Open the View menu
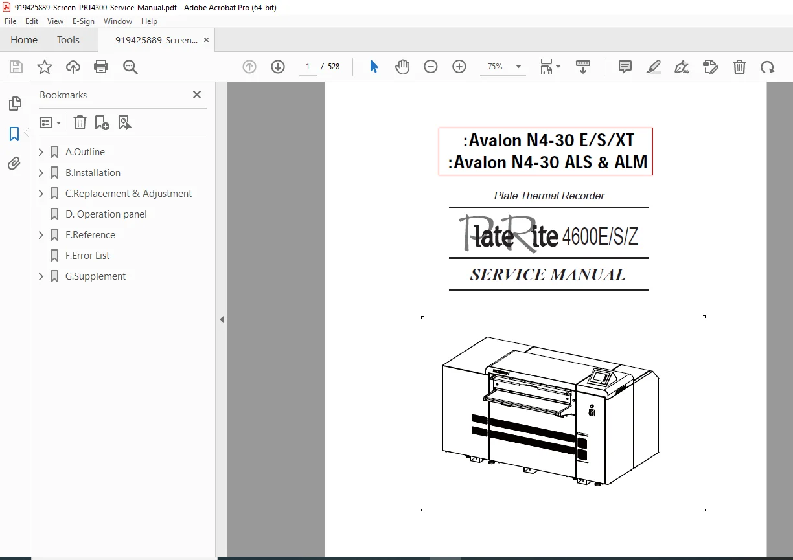793x560 pixels. pos(56,21)
